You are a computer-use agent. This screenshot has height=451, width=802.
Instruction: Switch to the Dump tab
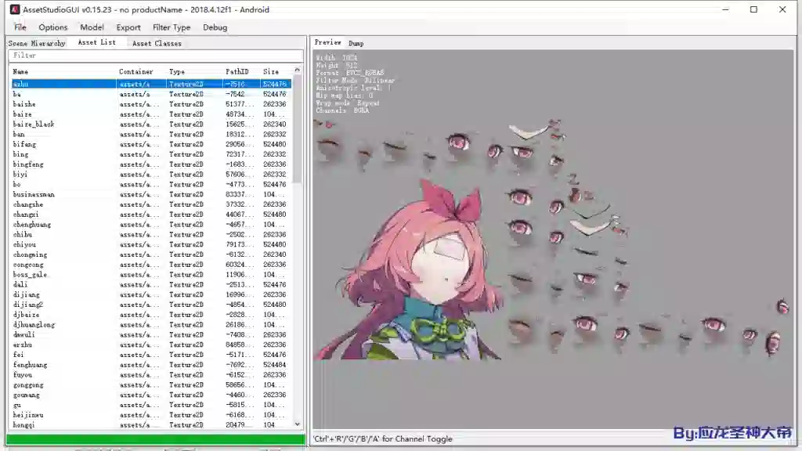click(356, 44)
